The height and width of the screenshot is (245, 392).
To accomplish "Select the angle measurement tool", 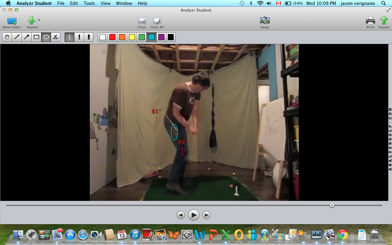I will tap(55, 37).
